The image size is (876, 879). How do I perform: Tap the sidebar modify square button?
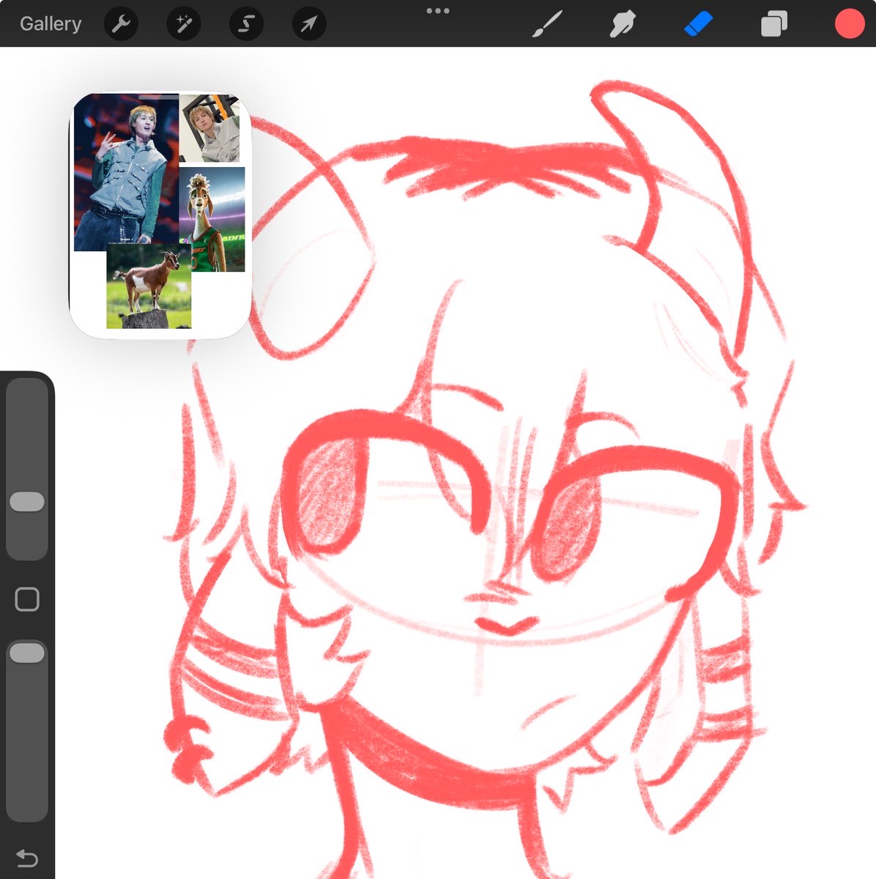27,599
